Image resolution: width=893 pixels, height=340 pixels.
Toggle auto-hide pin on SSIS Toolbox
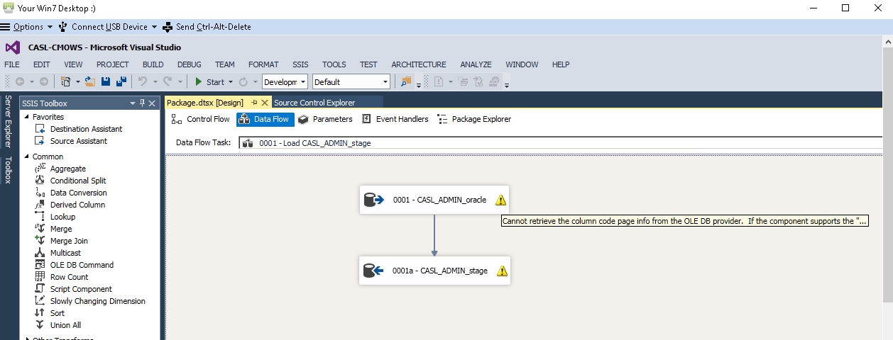[x=142, y=103]
